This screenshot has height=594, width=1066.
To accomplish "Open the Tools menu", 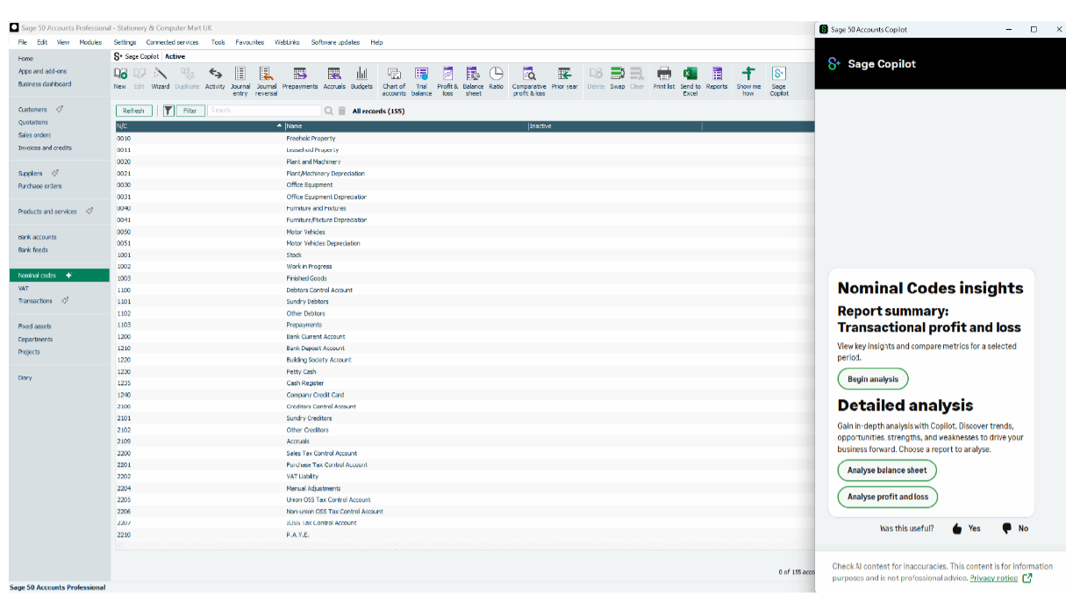I will 218,42.
